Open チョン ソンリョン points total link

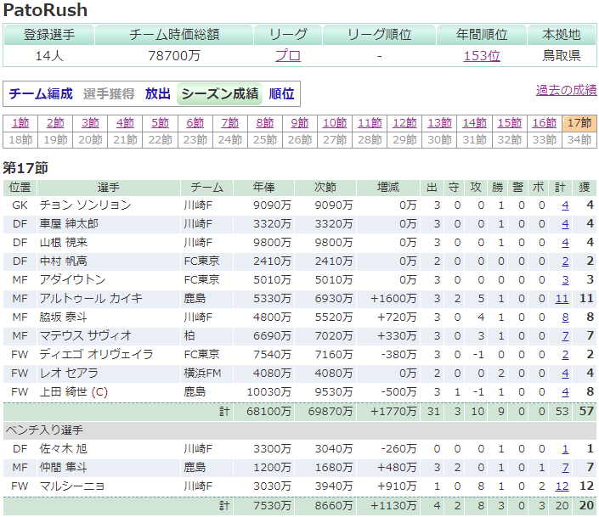565,205
